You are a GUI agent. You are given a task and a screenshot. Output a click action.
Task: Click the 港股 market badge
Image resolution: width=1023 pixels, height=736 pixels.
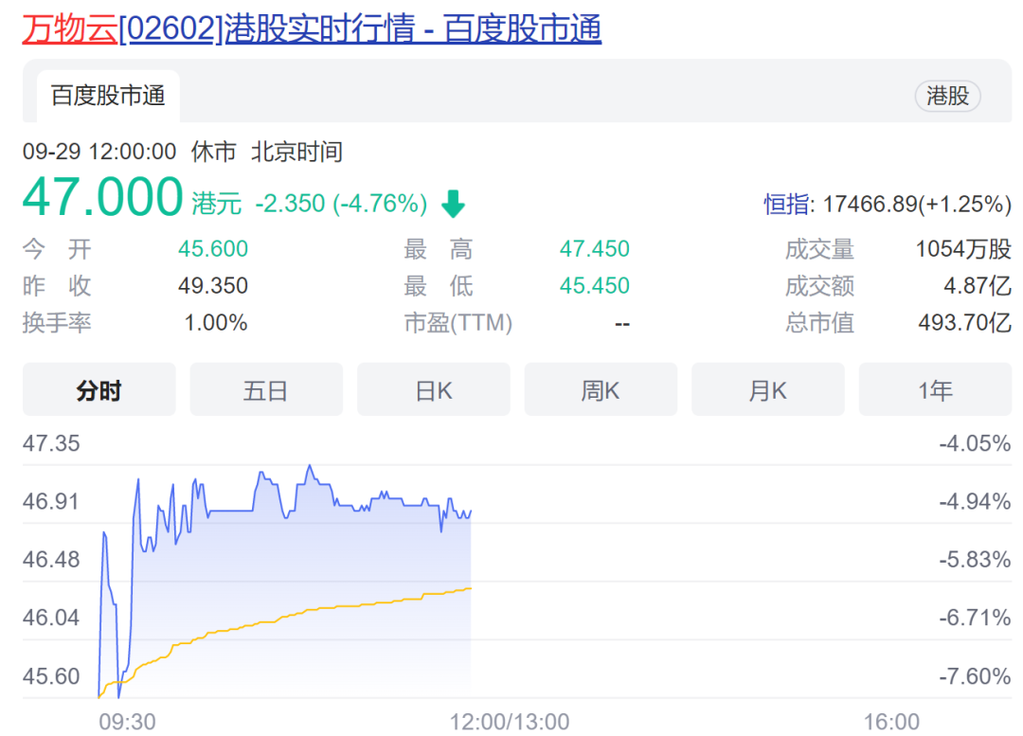(947, 96)
